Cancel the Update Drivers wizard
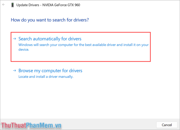Viewport: 180px width, 130px height. (167, 125)
